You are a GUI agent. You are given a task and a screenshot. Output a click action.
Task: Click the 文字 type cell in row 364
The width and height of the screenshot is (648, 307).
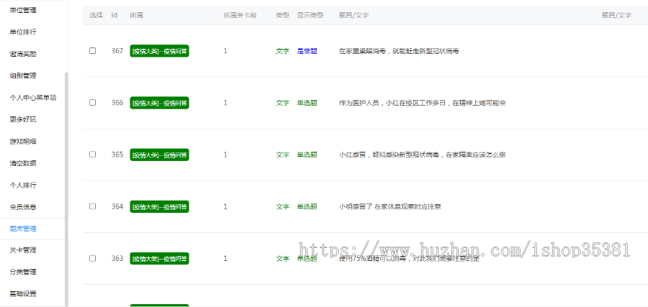coord(283,207)
